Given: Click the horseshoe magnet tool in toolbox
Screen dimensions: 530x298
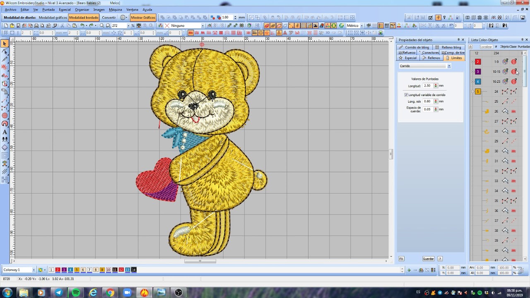Looking at the screenshot, I should click(5, 123).
